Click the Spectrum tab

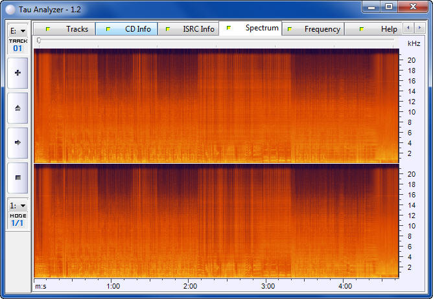252,28
